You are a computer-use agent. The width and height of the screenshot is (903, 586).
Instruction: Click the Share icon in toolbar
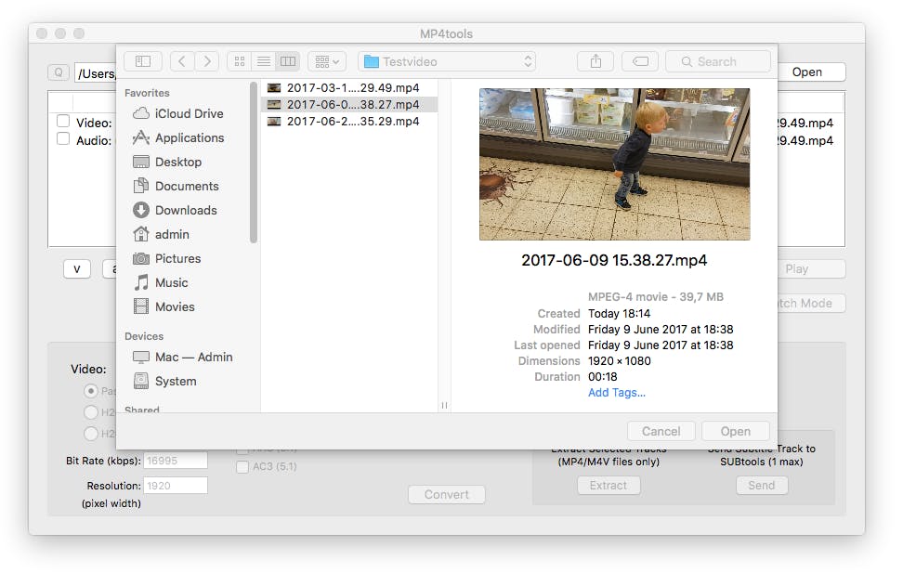click(595, 61)
